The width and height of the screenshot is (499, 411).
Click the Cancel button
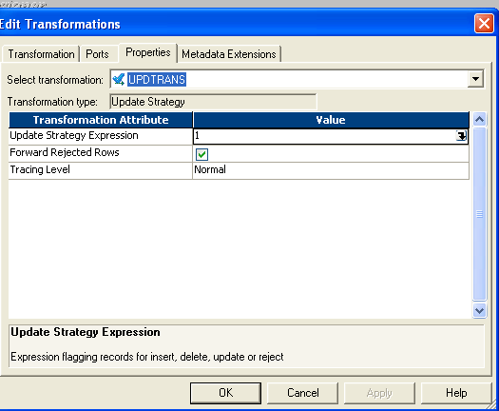302,393
